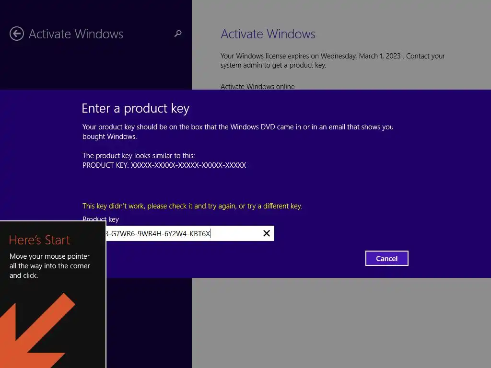Click the right-pane 'Activate Windows' heading
491x368 pixels.
268,34
